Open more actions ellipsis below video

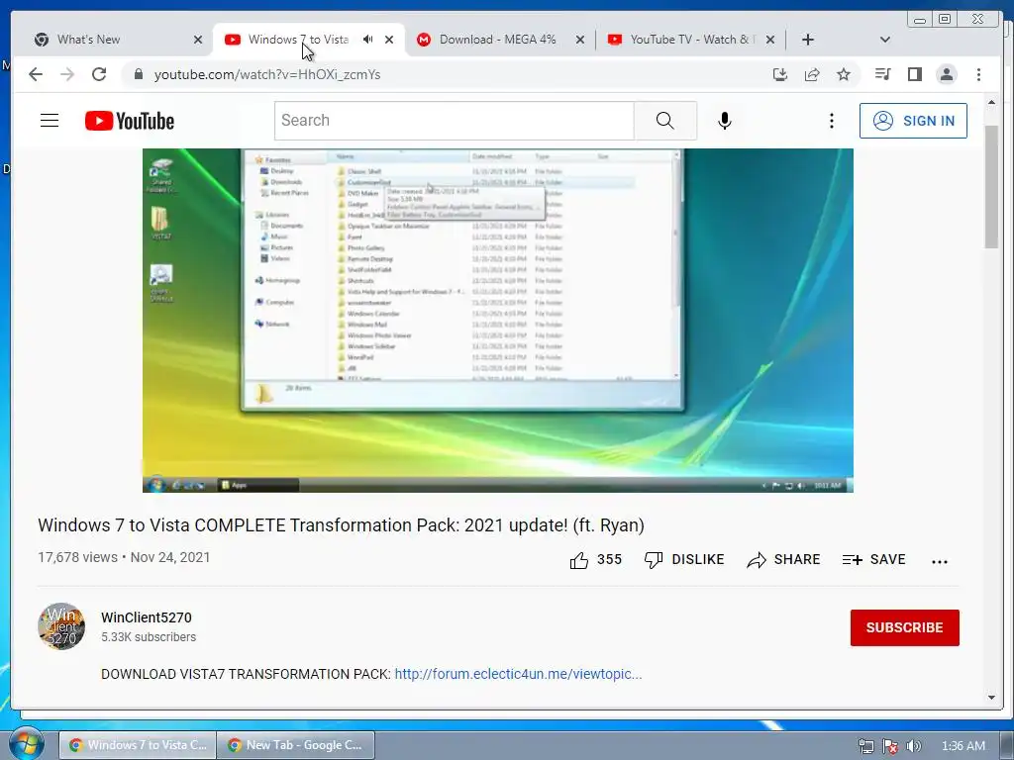(940, 562)
